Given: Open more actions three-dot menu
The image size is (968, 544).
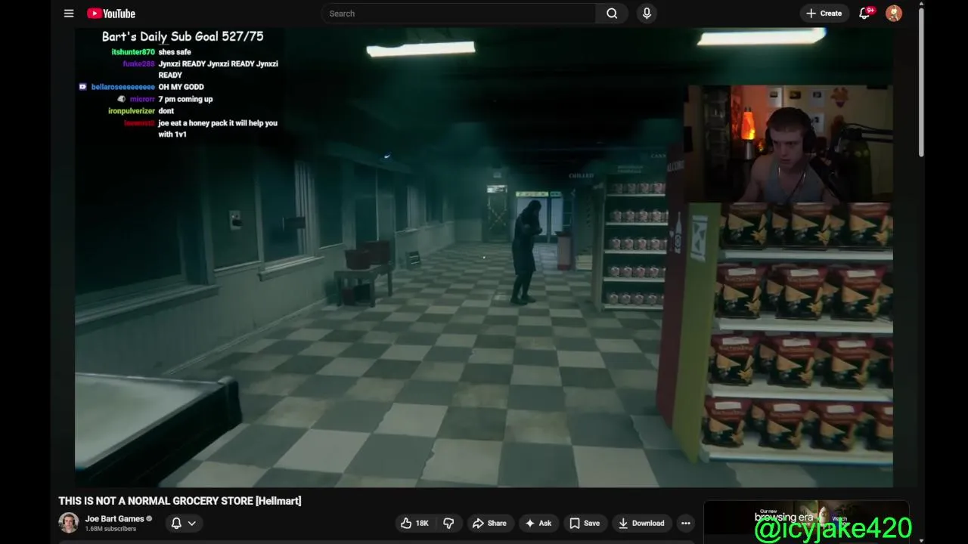Looking at the screenshot, I should click(x=685, y=523).
